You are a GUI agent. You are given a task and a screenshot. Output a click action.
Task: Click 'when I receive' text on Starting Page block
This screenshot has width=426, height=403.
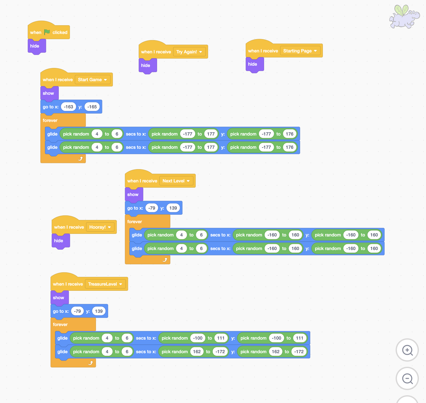(x=263, y=51)
